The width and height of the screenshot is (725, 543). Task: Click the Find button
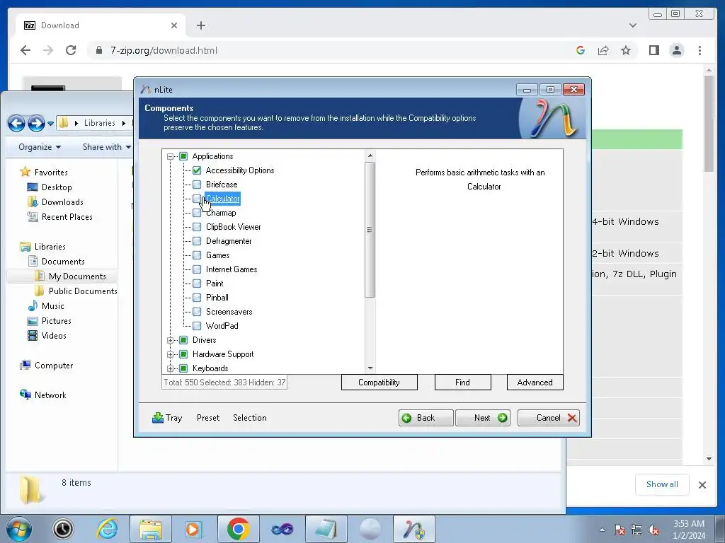coord(462,383)
